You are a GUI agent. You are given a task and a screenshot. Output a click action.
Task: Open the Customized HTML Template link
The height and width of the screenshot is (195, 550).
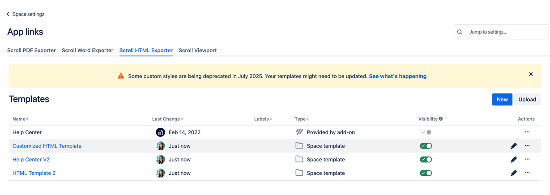click(47, 146)
